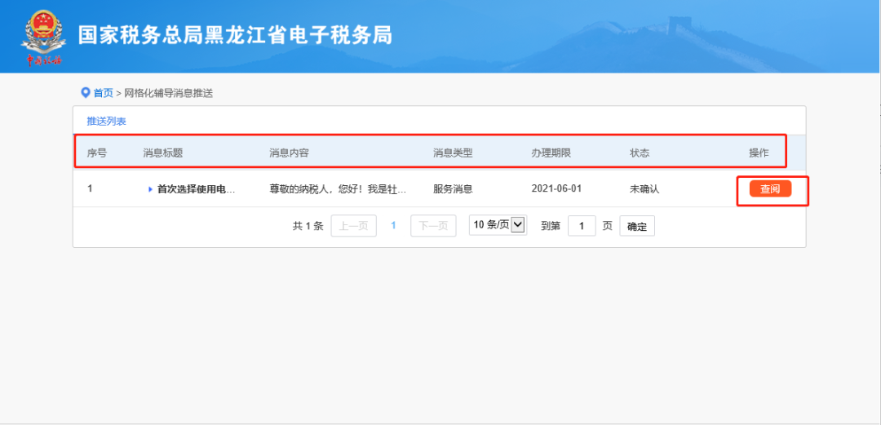
Task: Click the orange 查阅 button
Action: coord(770,189)
